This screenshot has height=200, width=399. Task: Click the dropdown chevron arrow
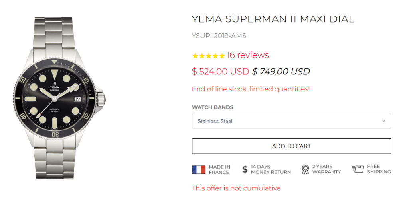click(x=384, y=121)
